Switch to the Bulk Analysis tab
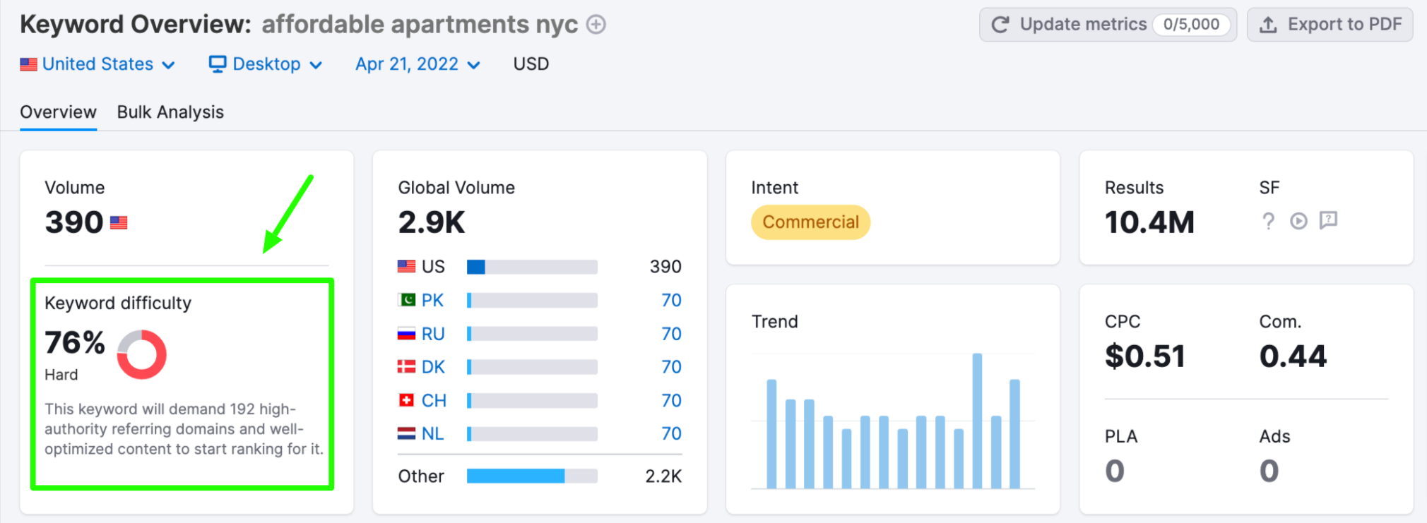 [170, 112]
